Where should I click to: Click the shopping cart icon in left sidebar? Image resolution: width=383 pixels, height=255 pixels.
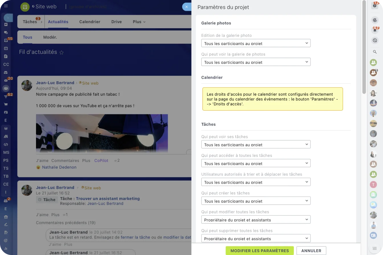click(x=6, y=104)
